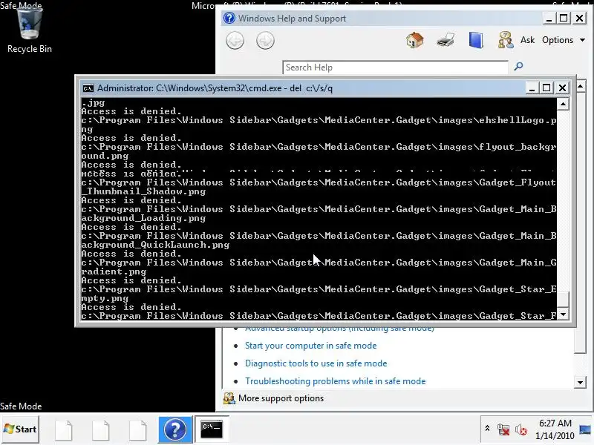The height and width of the screenshot is (445, 594).
Task: Click Help window scroll up arrow
Action: (580, 87)
